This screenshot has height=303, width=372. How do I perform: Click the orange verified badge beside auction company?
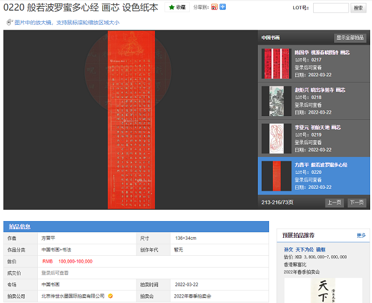(110, 296)
